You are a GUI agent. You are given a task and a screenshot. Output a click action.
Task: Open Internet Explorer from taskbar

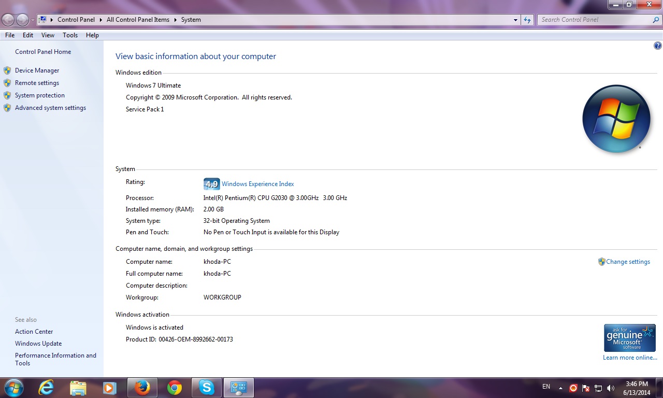click(46, 388)
